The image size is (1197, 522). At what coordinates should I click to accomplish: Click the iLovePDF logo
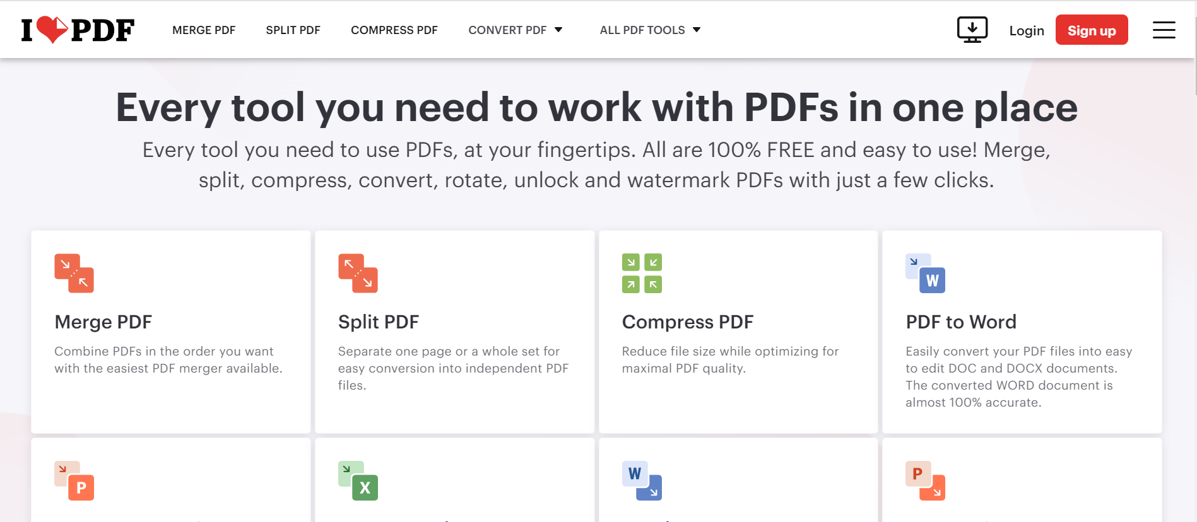pyautogui.click(x=78, y=30)
